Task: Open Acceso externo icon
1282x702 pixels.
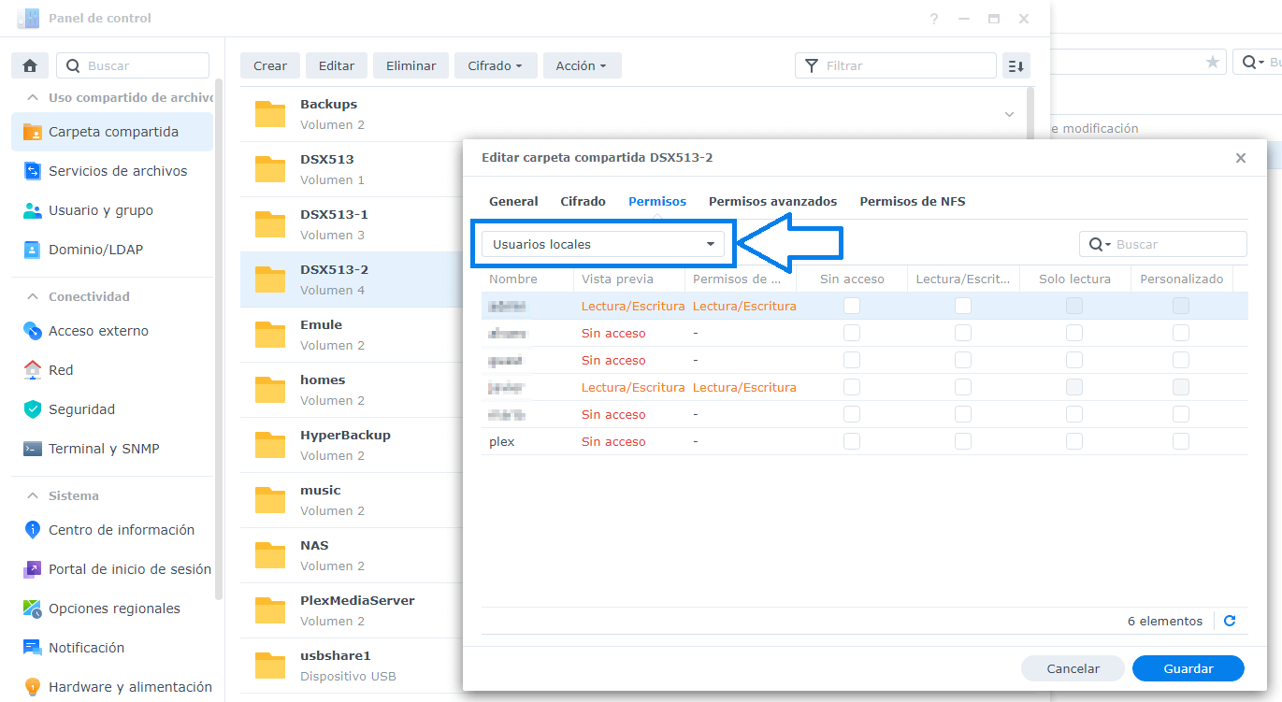Action: pos(33,331)
